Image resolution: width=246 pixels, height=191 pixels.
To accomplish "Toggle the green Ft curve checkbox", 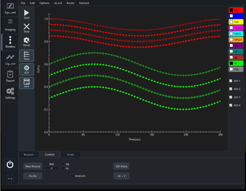I will point(231,63).
